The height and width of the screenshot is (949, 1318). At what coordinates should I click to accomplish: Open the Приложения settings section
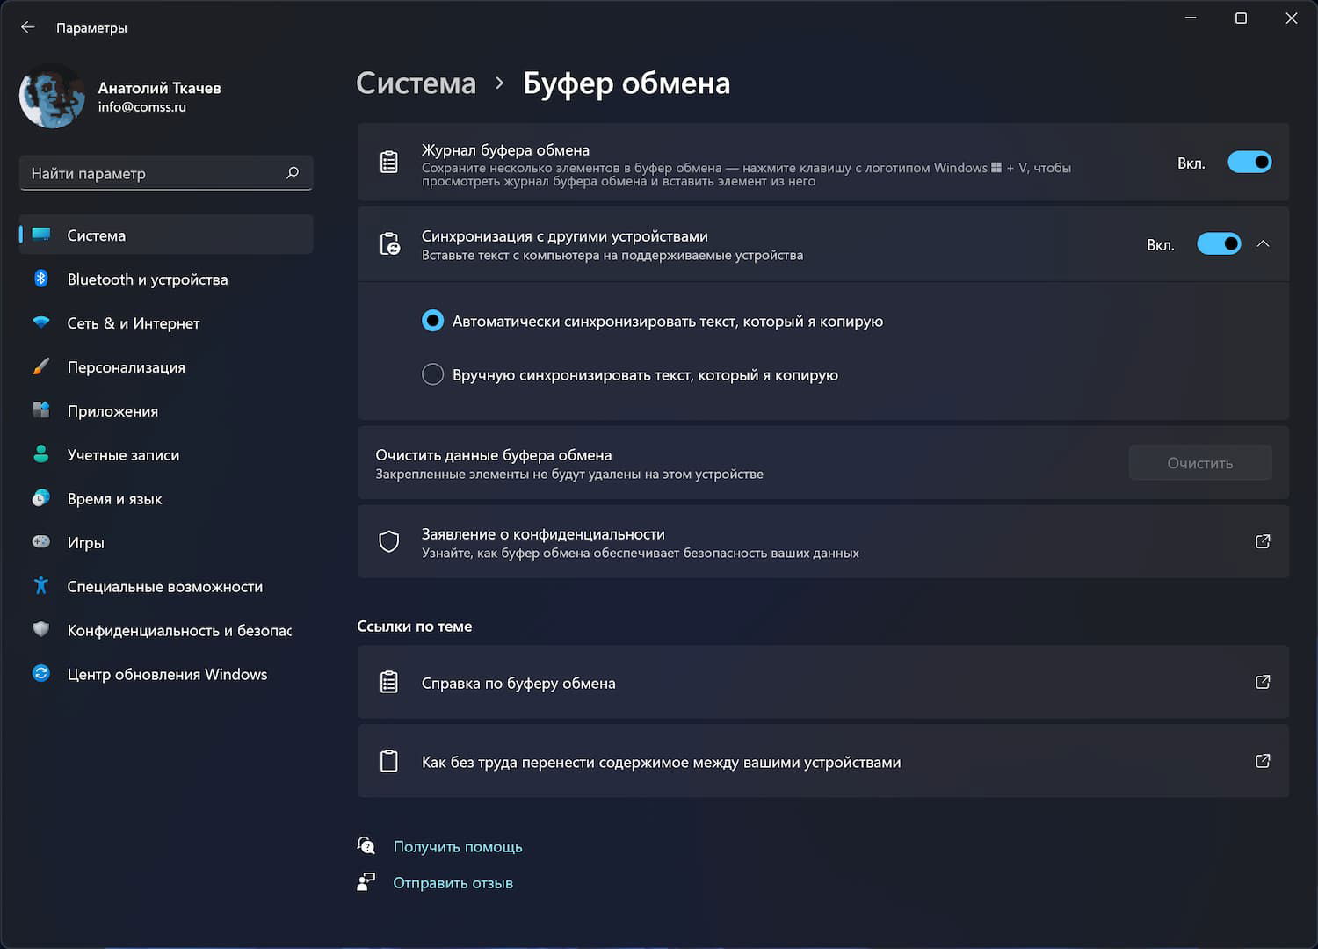point(112,411)
